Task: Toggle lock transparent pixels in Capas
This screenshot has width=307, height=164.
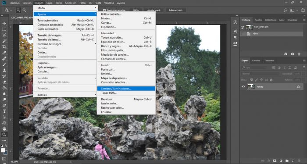Action: tap(251, 80)
